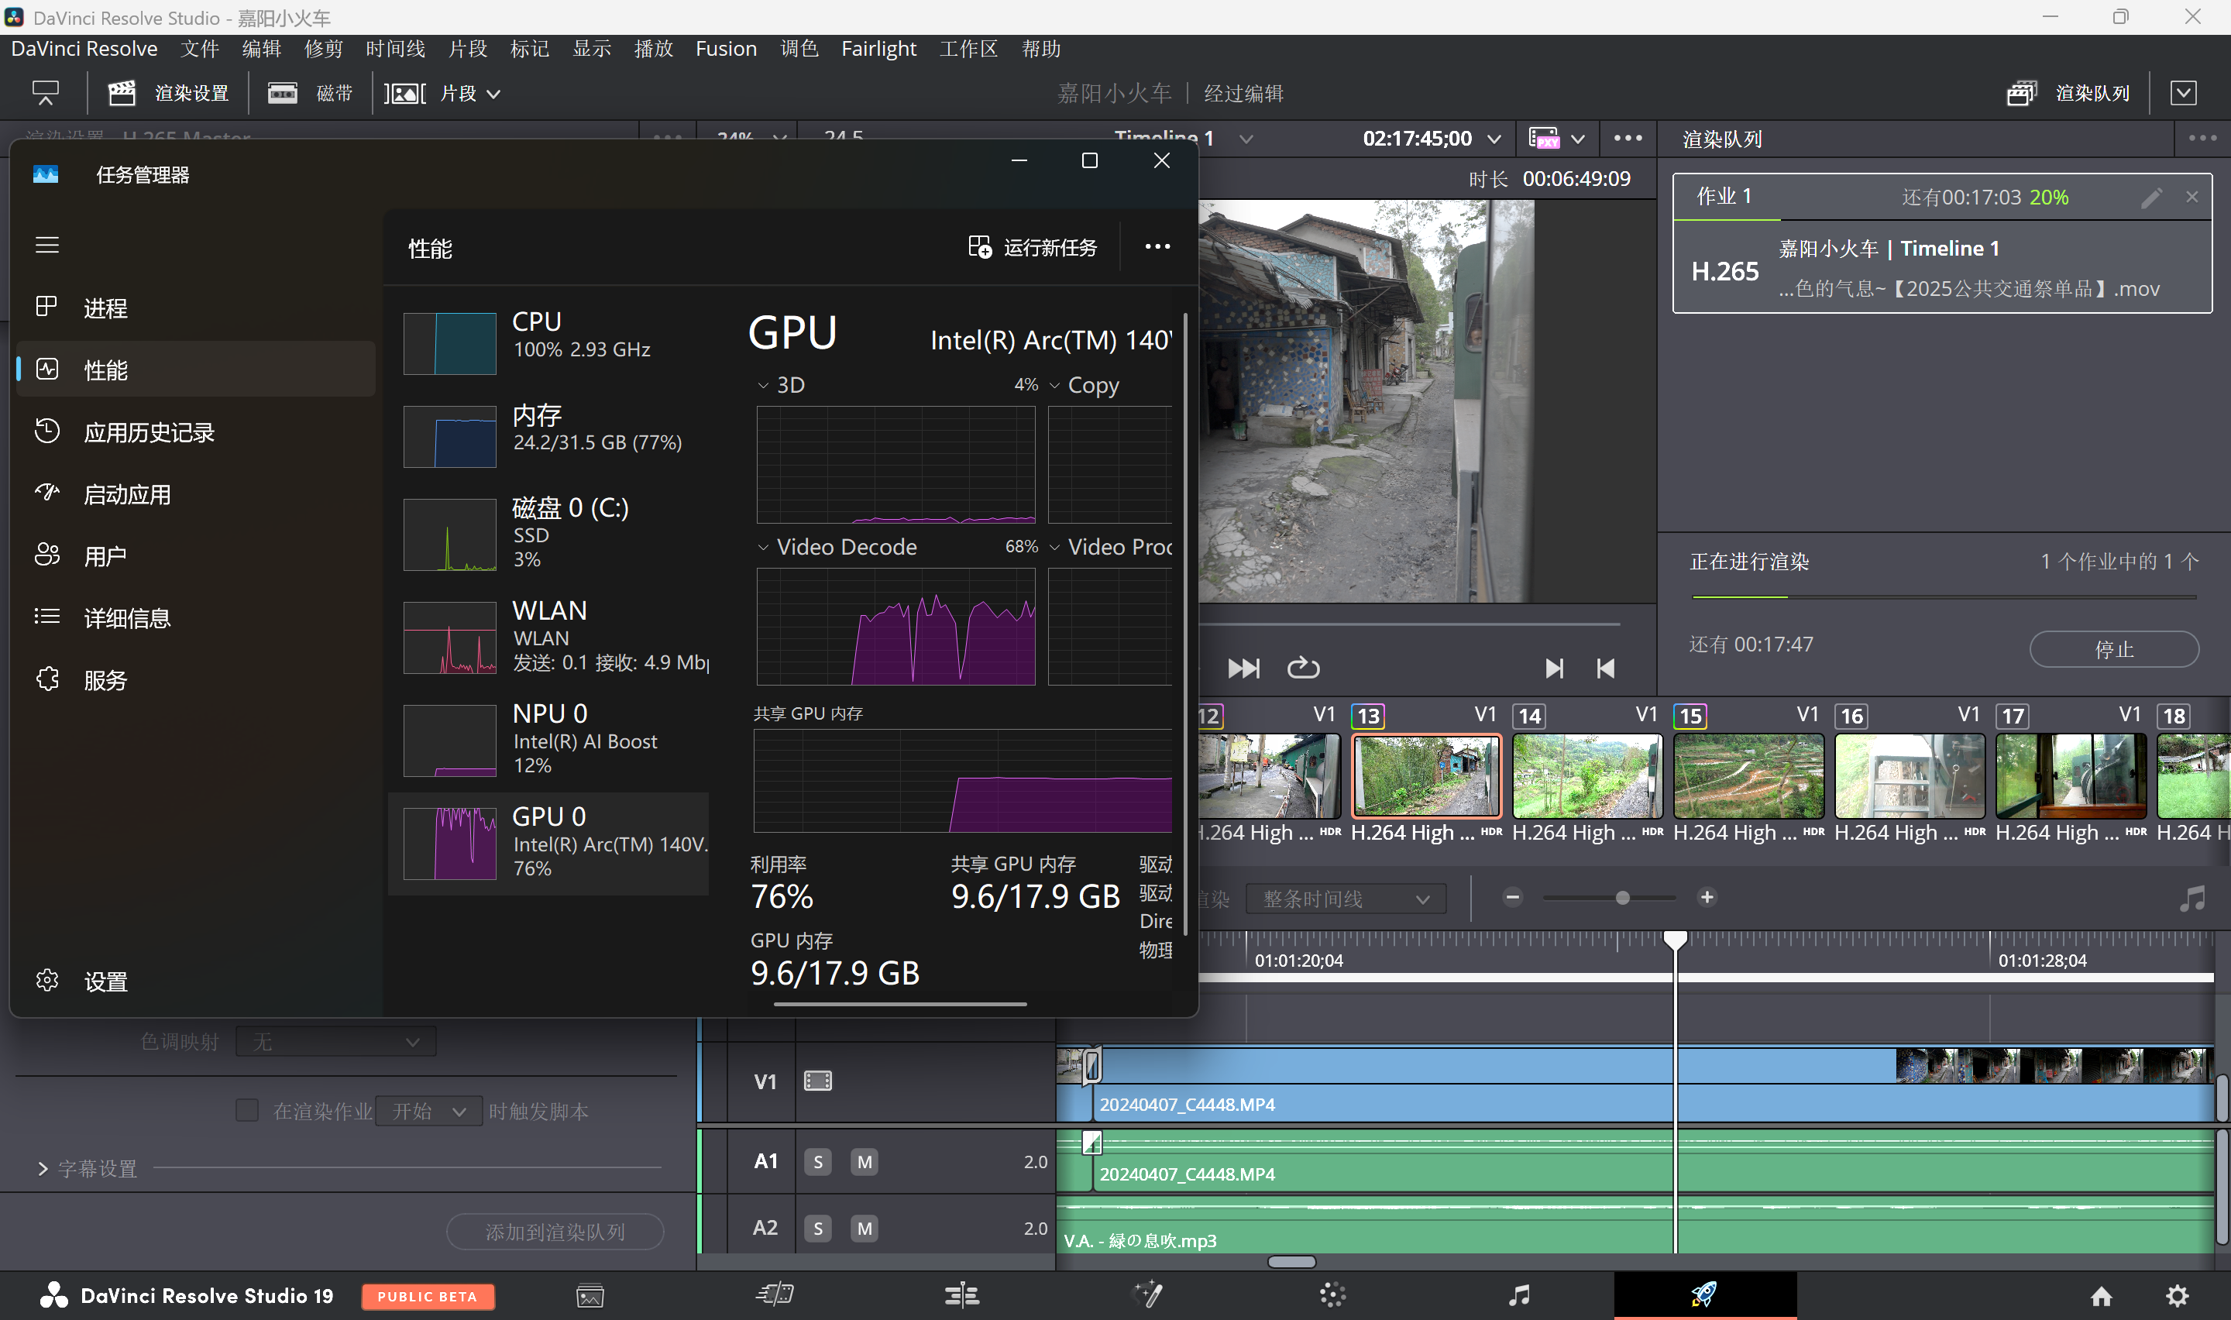Click the 停止 render button
Image resolution: width=2231 pixels, height=1320 pixels.
2113,648
